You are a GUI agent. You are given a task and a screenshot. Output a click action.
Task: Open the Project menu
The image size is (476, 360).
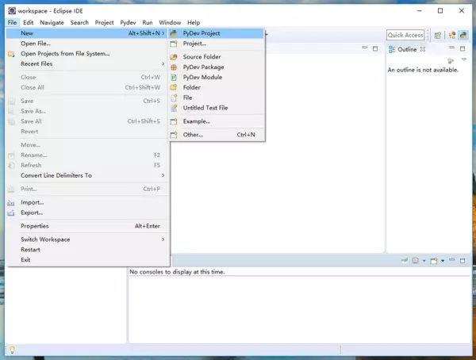(x=104, y=22)
